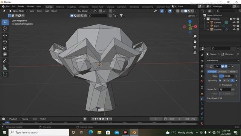This screenshot has height=136, width=241.
Task: Activate the Rotate tool
Action: point(5,42)
